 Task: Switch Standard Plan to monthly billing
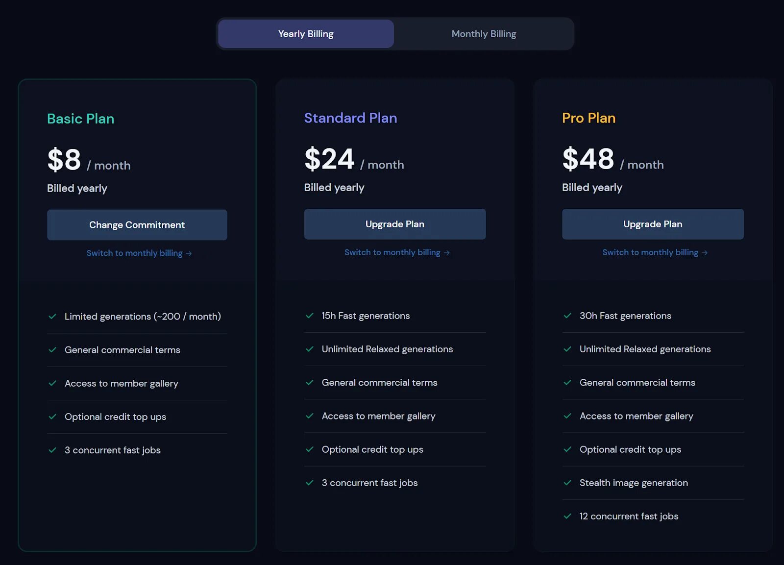coord(396,252)
